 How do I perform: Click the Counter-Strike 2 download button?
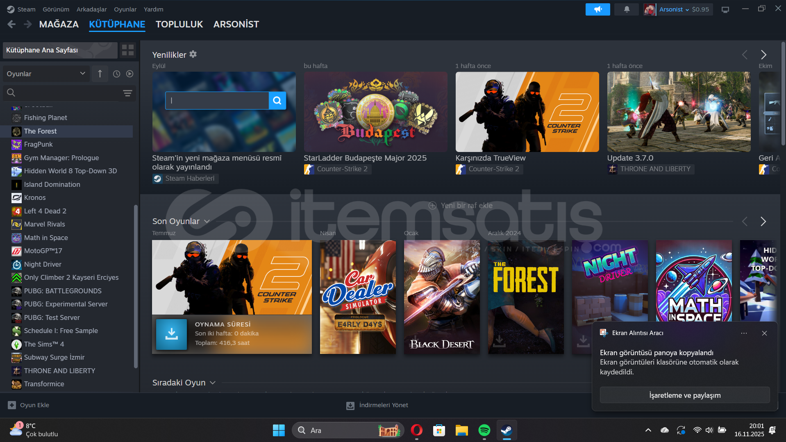pos(171,334)
